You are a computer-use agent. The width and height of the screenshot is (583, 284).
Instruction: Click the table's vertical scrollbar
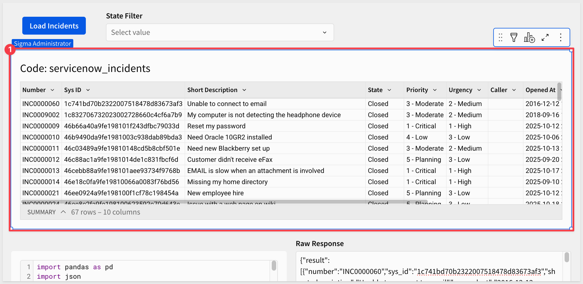[559, 92]
